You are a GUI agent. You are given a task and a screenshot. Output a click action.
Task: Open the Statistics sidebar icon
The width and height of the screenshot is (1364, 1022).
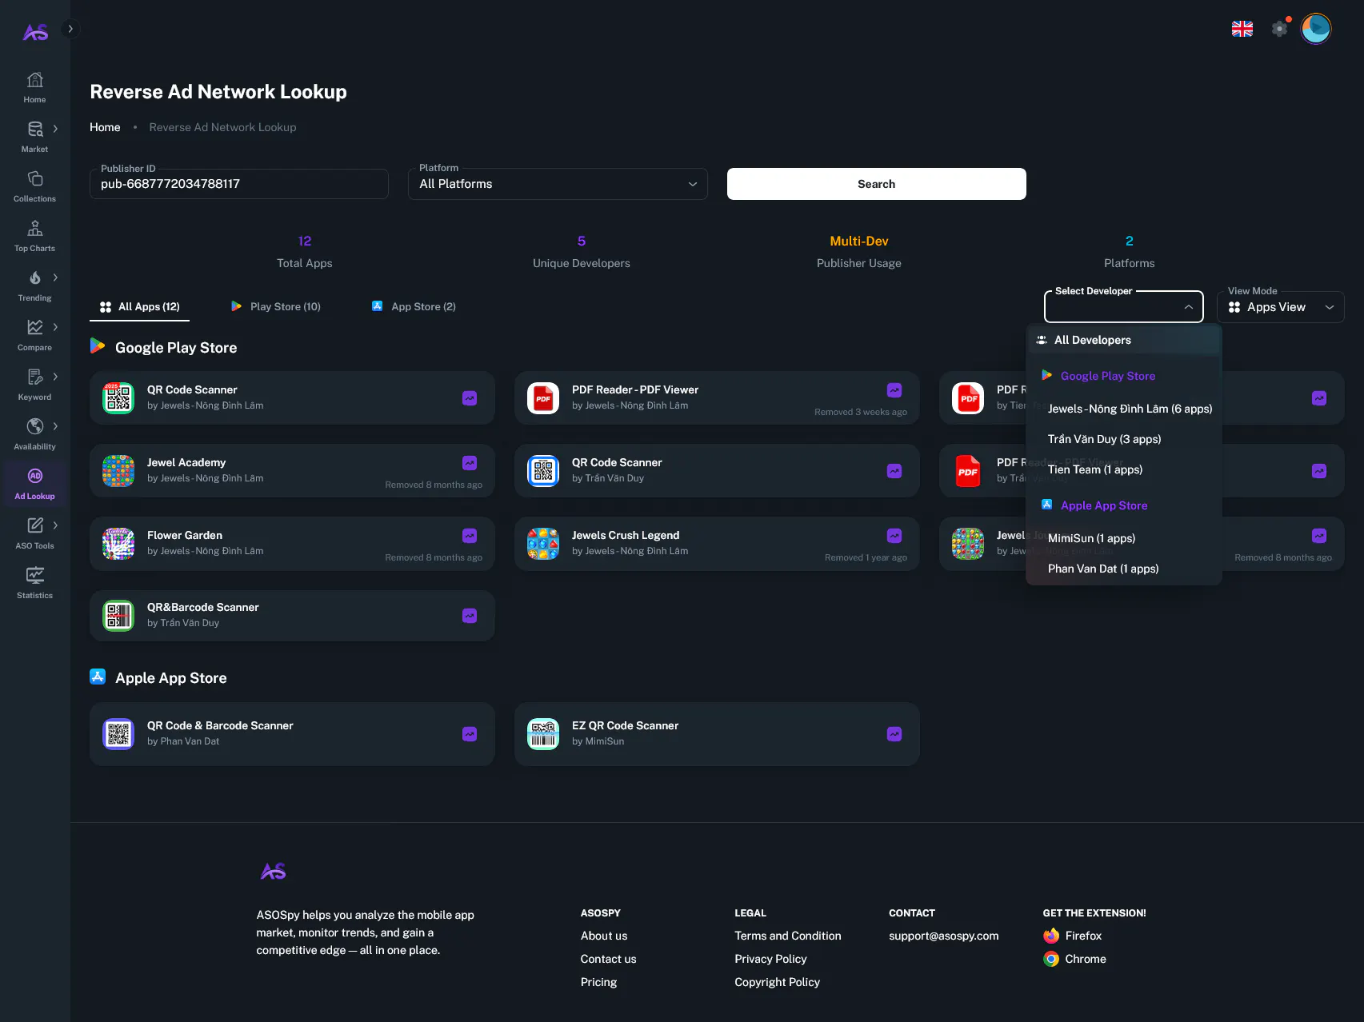[34, 576]
